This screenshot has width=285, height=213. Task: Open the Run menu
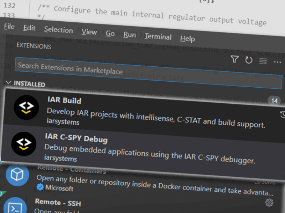point(129,35)
